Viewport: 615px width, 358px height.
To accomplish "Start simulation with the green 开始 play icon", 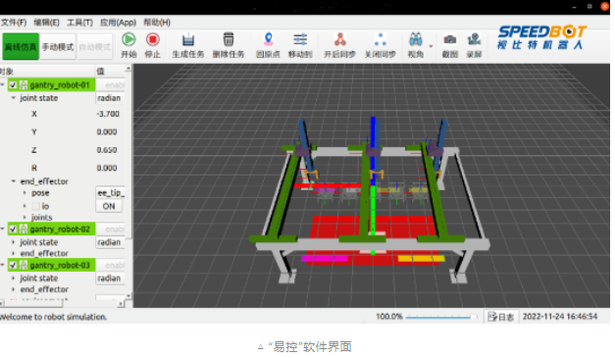I will 128,40.
